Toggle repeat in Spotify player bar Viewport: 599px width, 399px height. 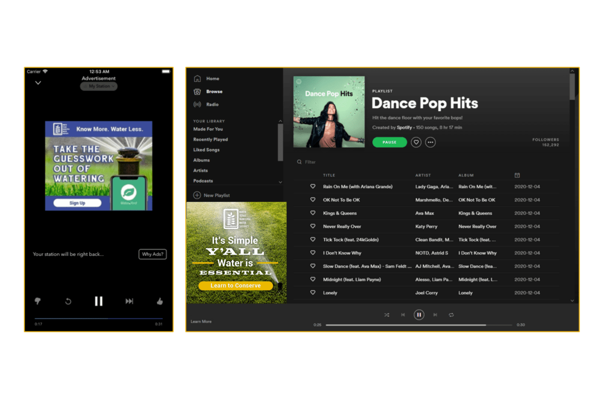point(451,315)
